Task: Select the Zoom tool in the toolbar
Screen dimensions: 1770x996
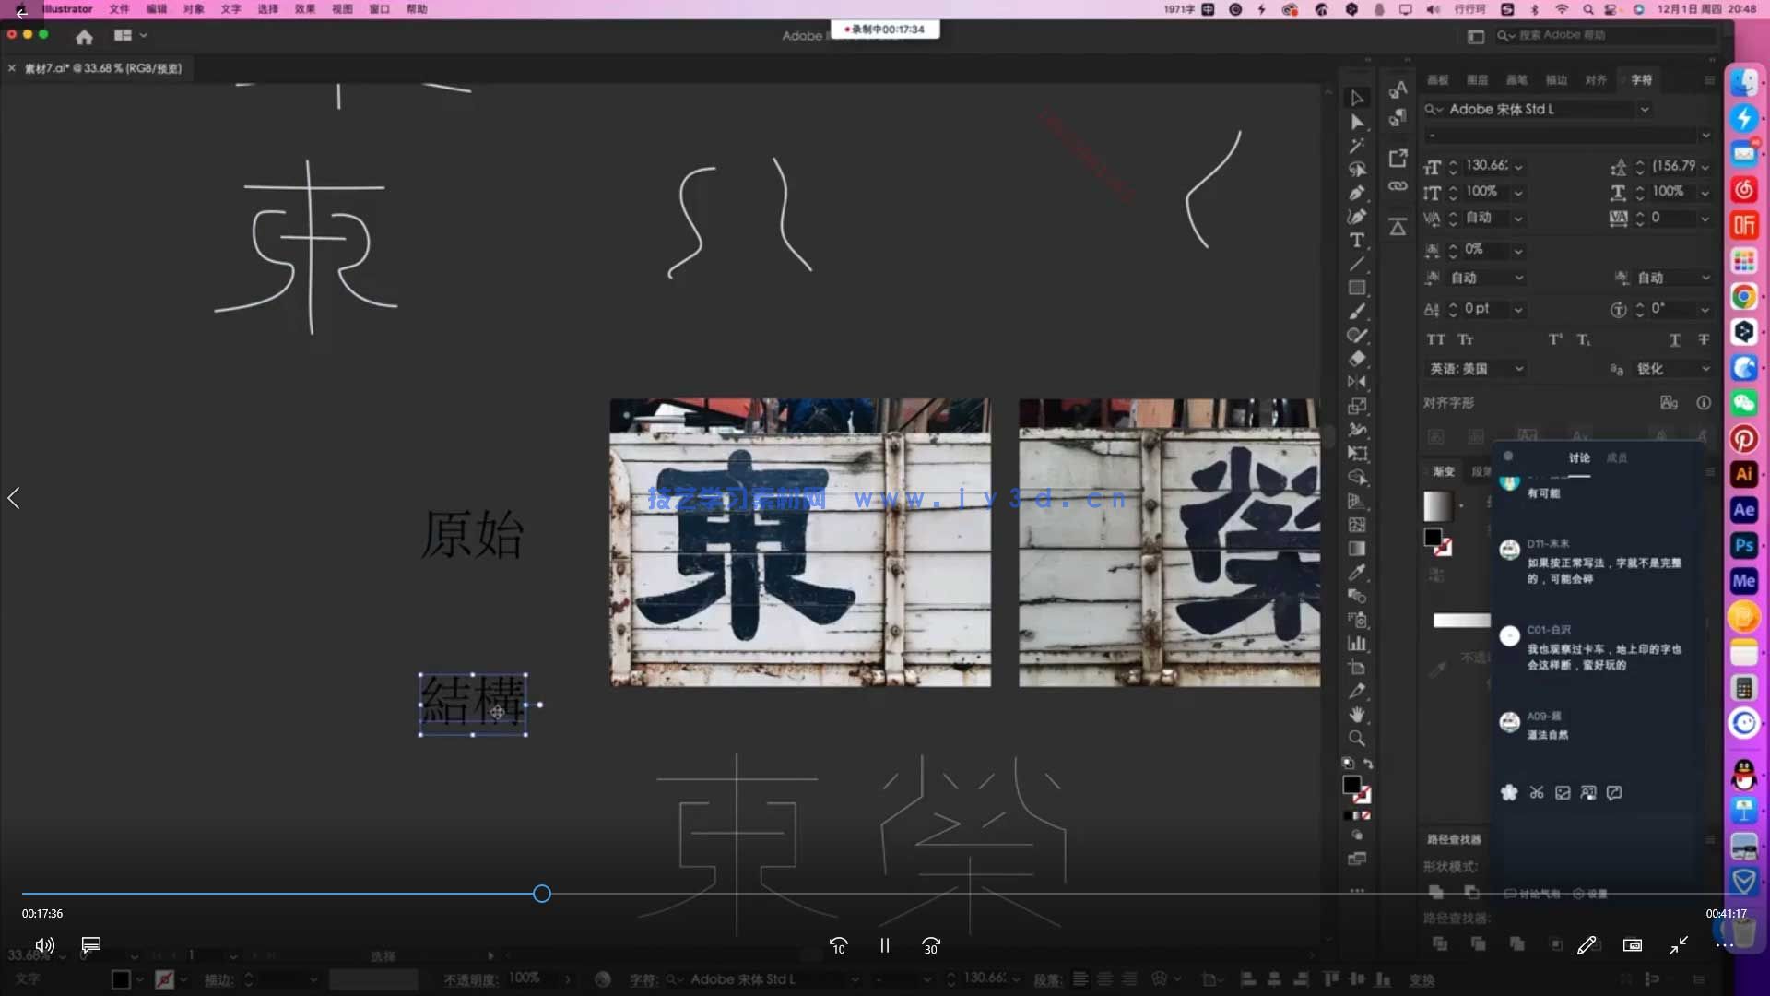Action: [1358, 739]
